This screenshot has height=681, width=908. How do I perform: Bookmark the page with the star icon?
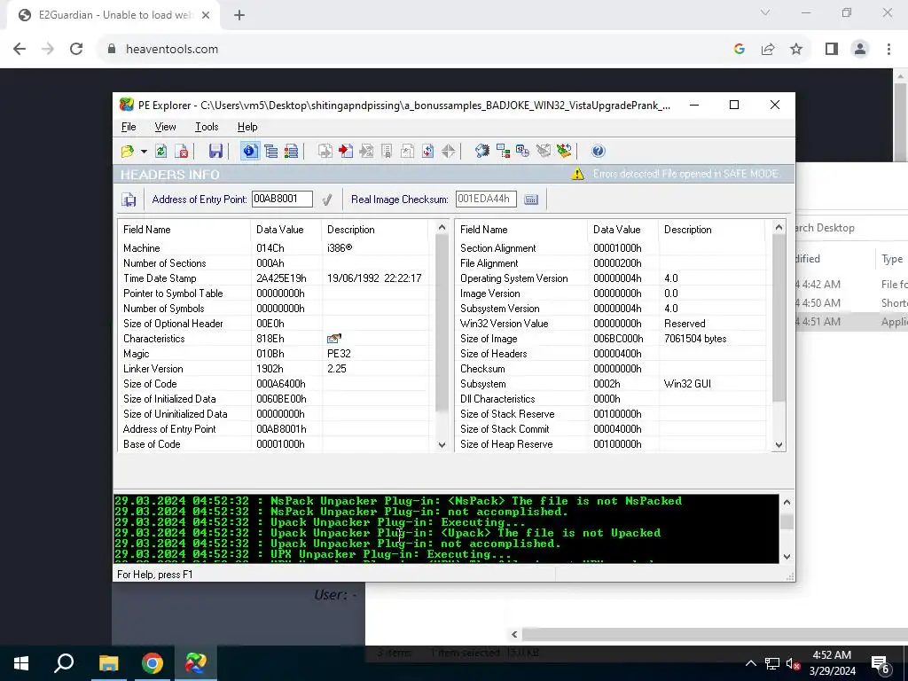tap(796, 50)
